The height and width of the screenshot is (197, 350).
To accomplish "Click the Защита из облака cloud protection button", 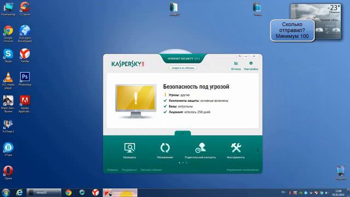I will 183,68.
